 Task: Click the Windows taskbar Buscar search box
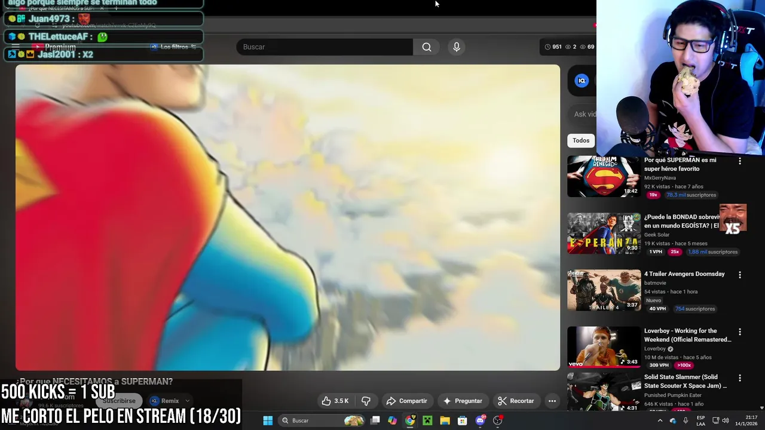coord(322,420)
